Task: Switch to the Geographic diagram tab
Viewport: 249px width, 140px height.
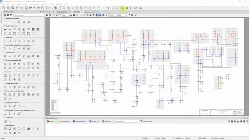Action: click(62, 12)
